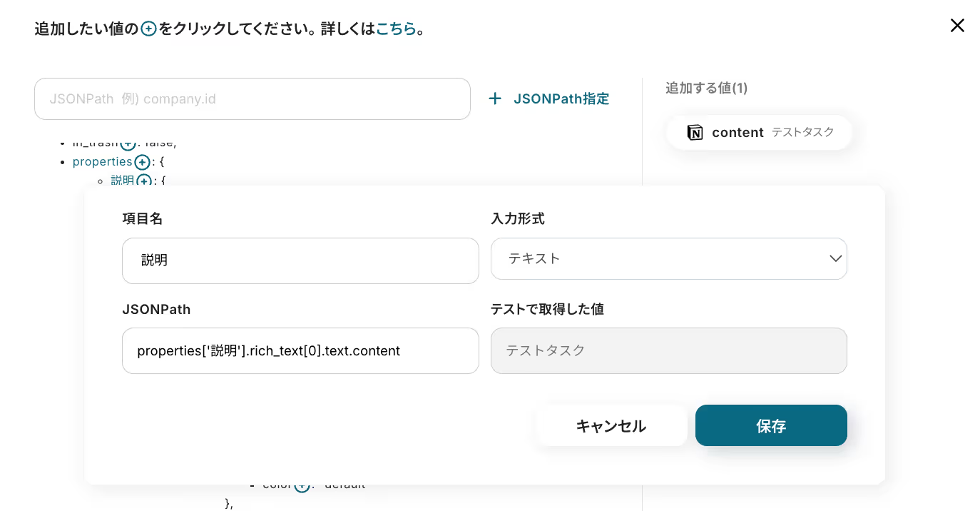Open the 入力形式 dropdown

click(x=668, y=258)
